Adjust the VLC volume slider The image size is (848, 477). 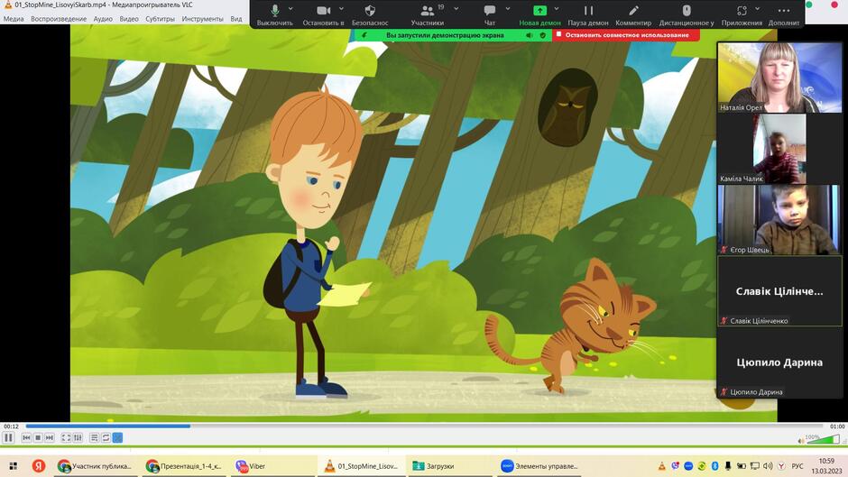tap(823, 439)
